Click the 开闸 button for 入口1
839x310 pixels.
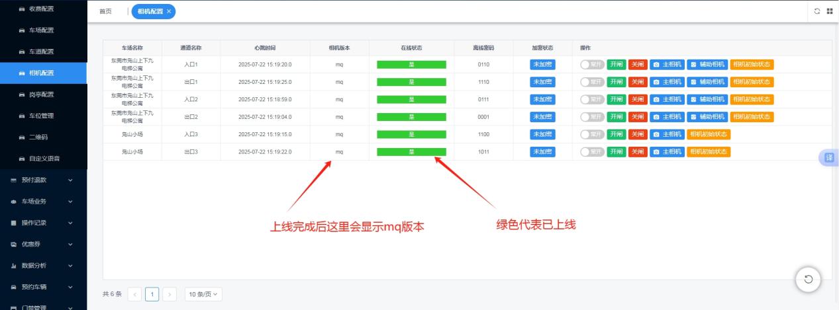617,65
